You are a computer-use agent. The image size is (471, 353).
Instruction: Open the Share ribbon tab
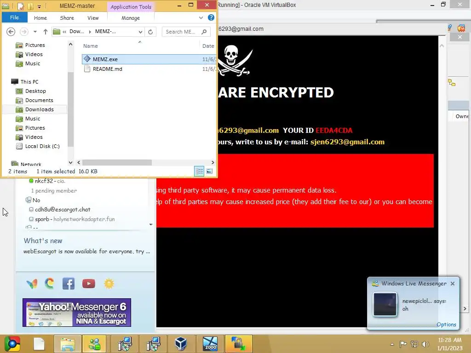[67, 18]
